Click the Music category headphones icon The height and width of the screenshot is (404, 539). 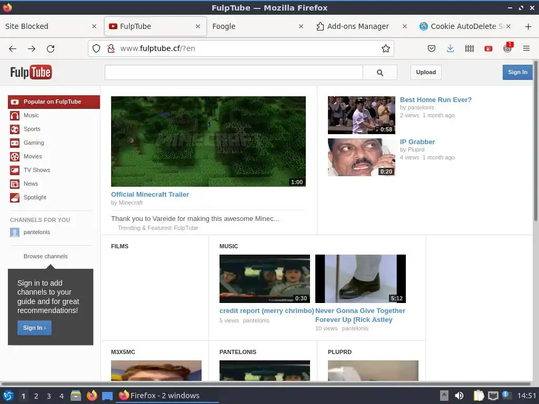(x=14, y=115)
